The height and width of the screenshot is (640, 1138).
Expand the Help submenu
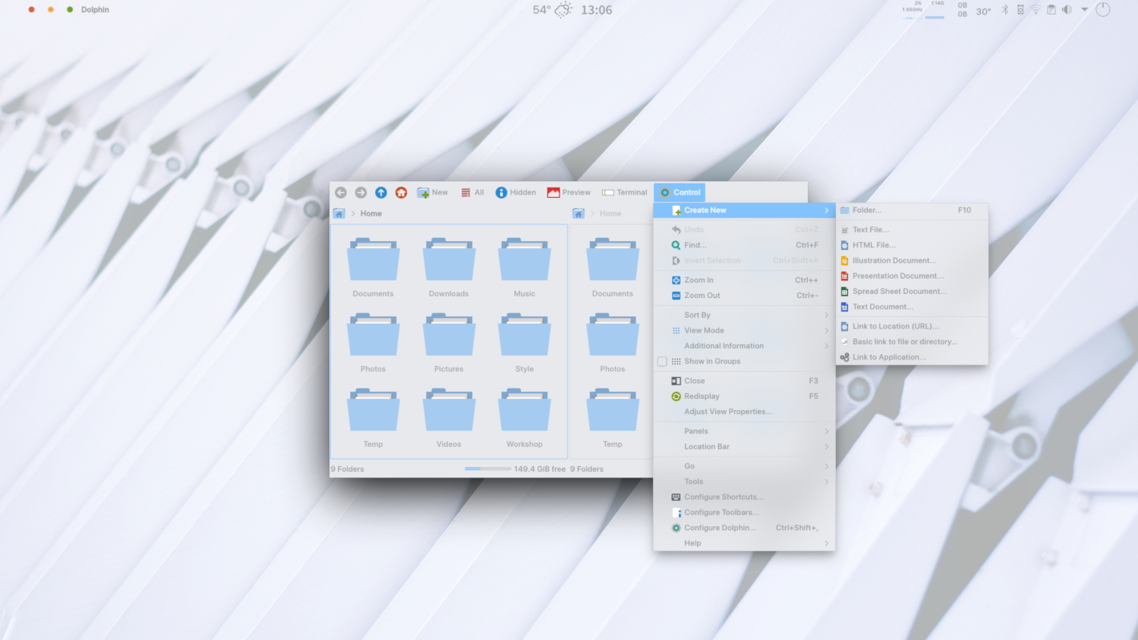coord(744,543)
